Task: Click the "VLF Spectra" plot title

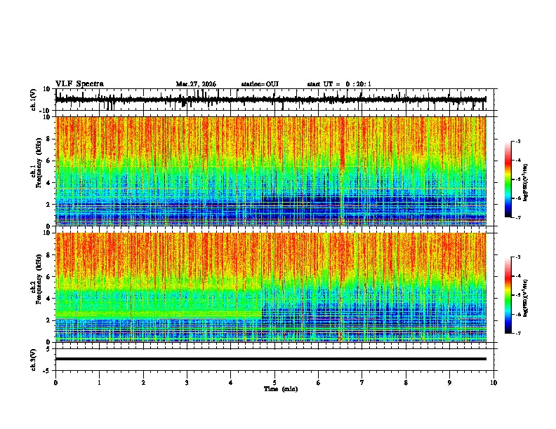Action: pyautogui.click(x=79, y=84)
